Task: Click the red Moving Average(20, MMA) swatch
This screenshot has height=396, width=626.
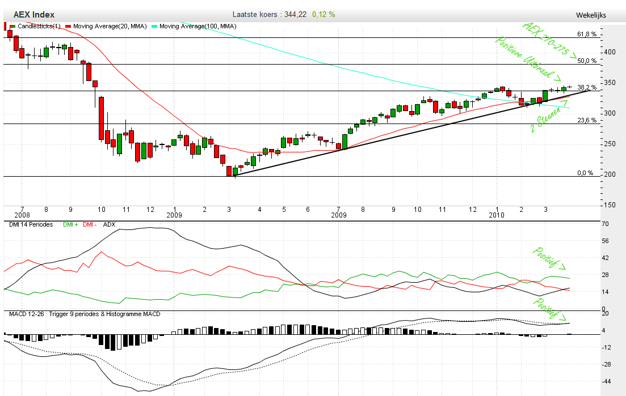Action: click(x=69, y=26)
